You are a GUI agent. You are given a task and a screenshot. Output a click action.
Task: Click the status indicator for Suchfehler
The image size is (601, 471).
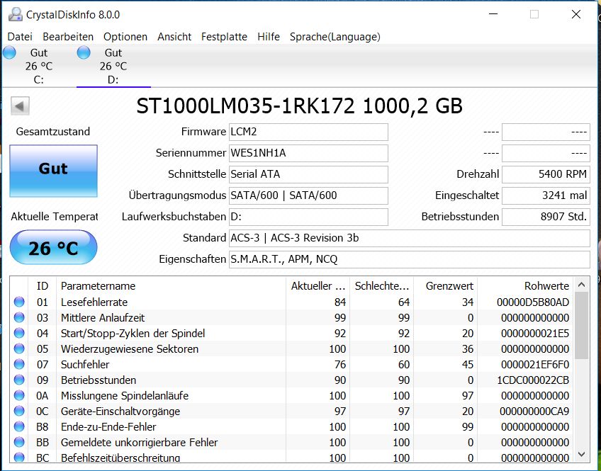click(x=18, y=364)
